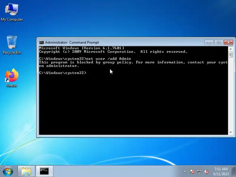This screenshot has width=236, height=177.
Task: Click the Copyright 2009 Microsoft Corporation line
Action: (113, 52)
